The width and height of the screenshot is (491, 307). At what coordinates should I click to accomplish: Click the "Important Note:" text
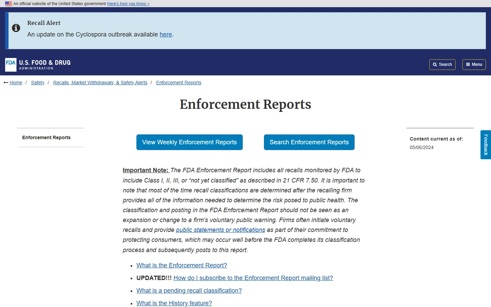tap(146, 170)
